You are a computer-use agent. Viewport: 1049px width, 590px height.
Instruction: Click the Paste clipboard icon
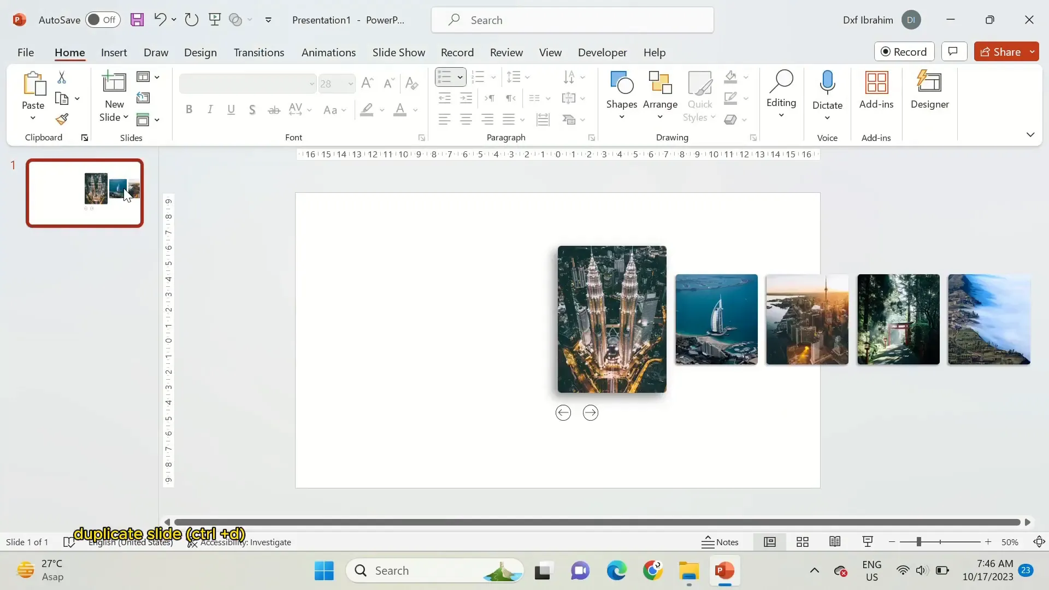tap(33, 84)
